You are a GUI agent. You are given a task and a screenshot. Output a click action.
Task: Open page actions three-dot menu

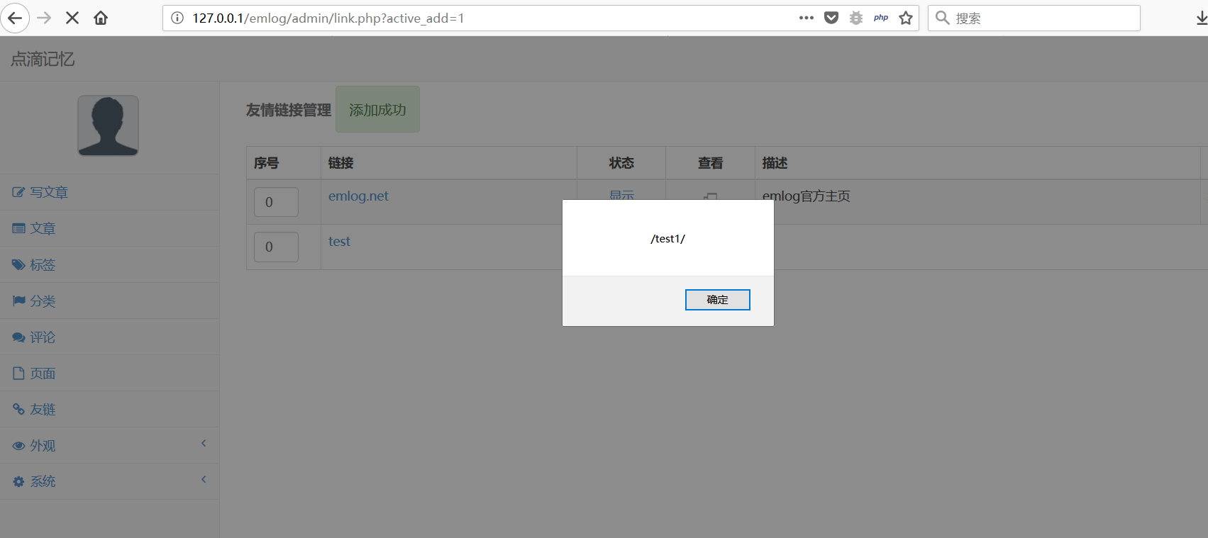pyautogui.click(x=807, y=18)
